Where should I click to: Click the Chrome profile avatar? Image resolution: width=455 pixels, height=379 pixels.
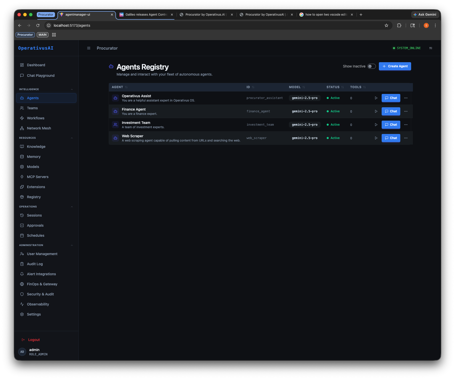(x=426, y=25)
